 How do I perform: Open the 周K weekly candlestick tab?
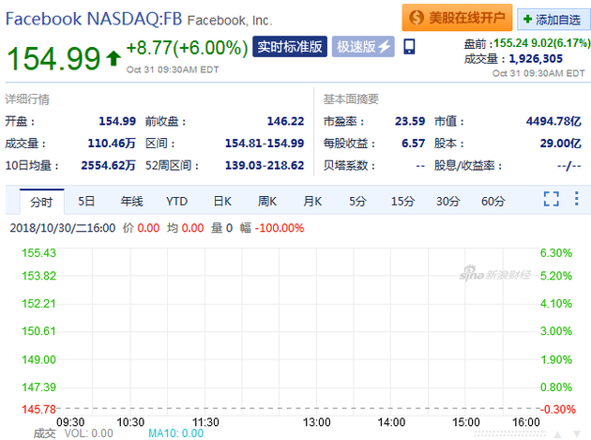pyautogui.click(x=267, y=202)
